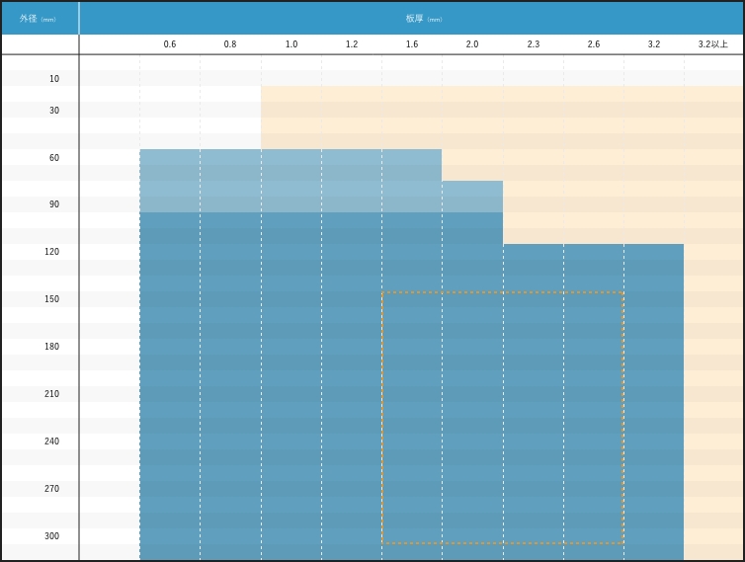The width and height of the screenshot is (745, 562).
Task: Select the outer diameter 180 row label
Action: (52, 347)
